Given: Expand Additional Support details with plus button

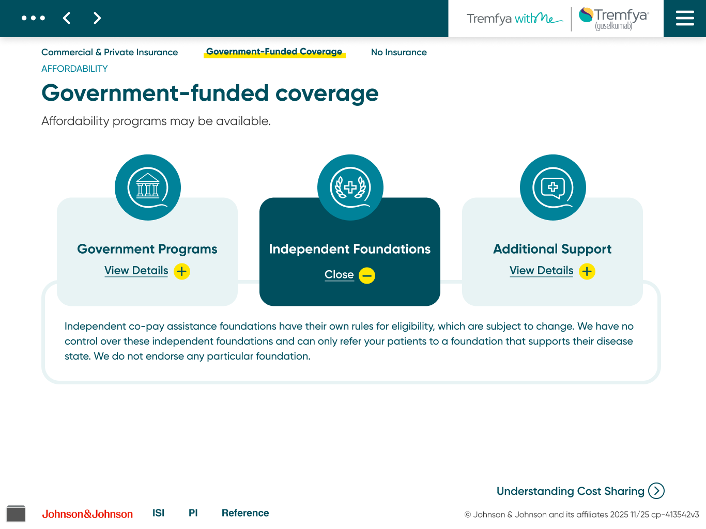Looking at the screenshot, I should [587, 271].
